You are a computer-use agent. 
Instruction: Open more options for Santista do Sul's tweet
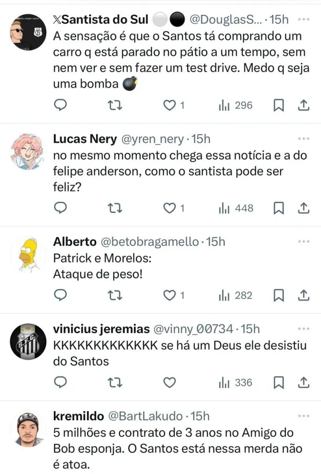[x=303, y=20]
